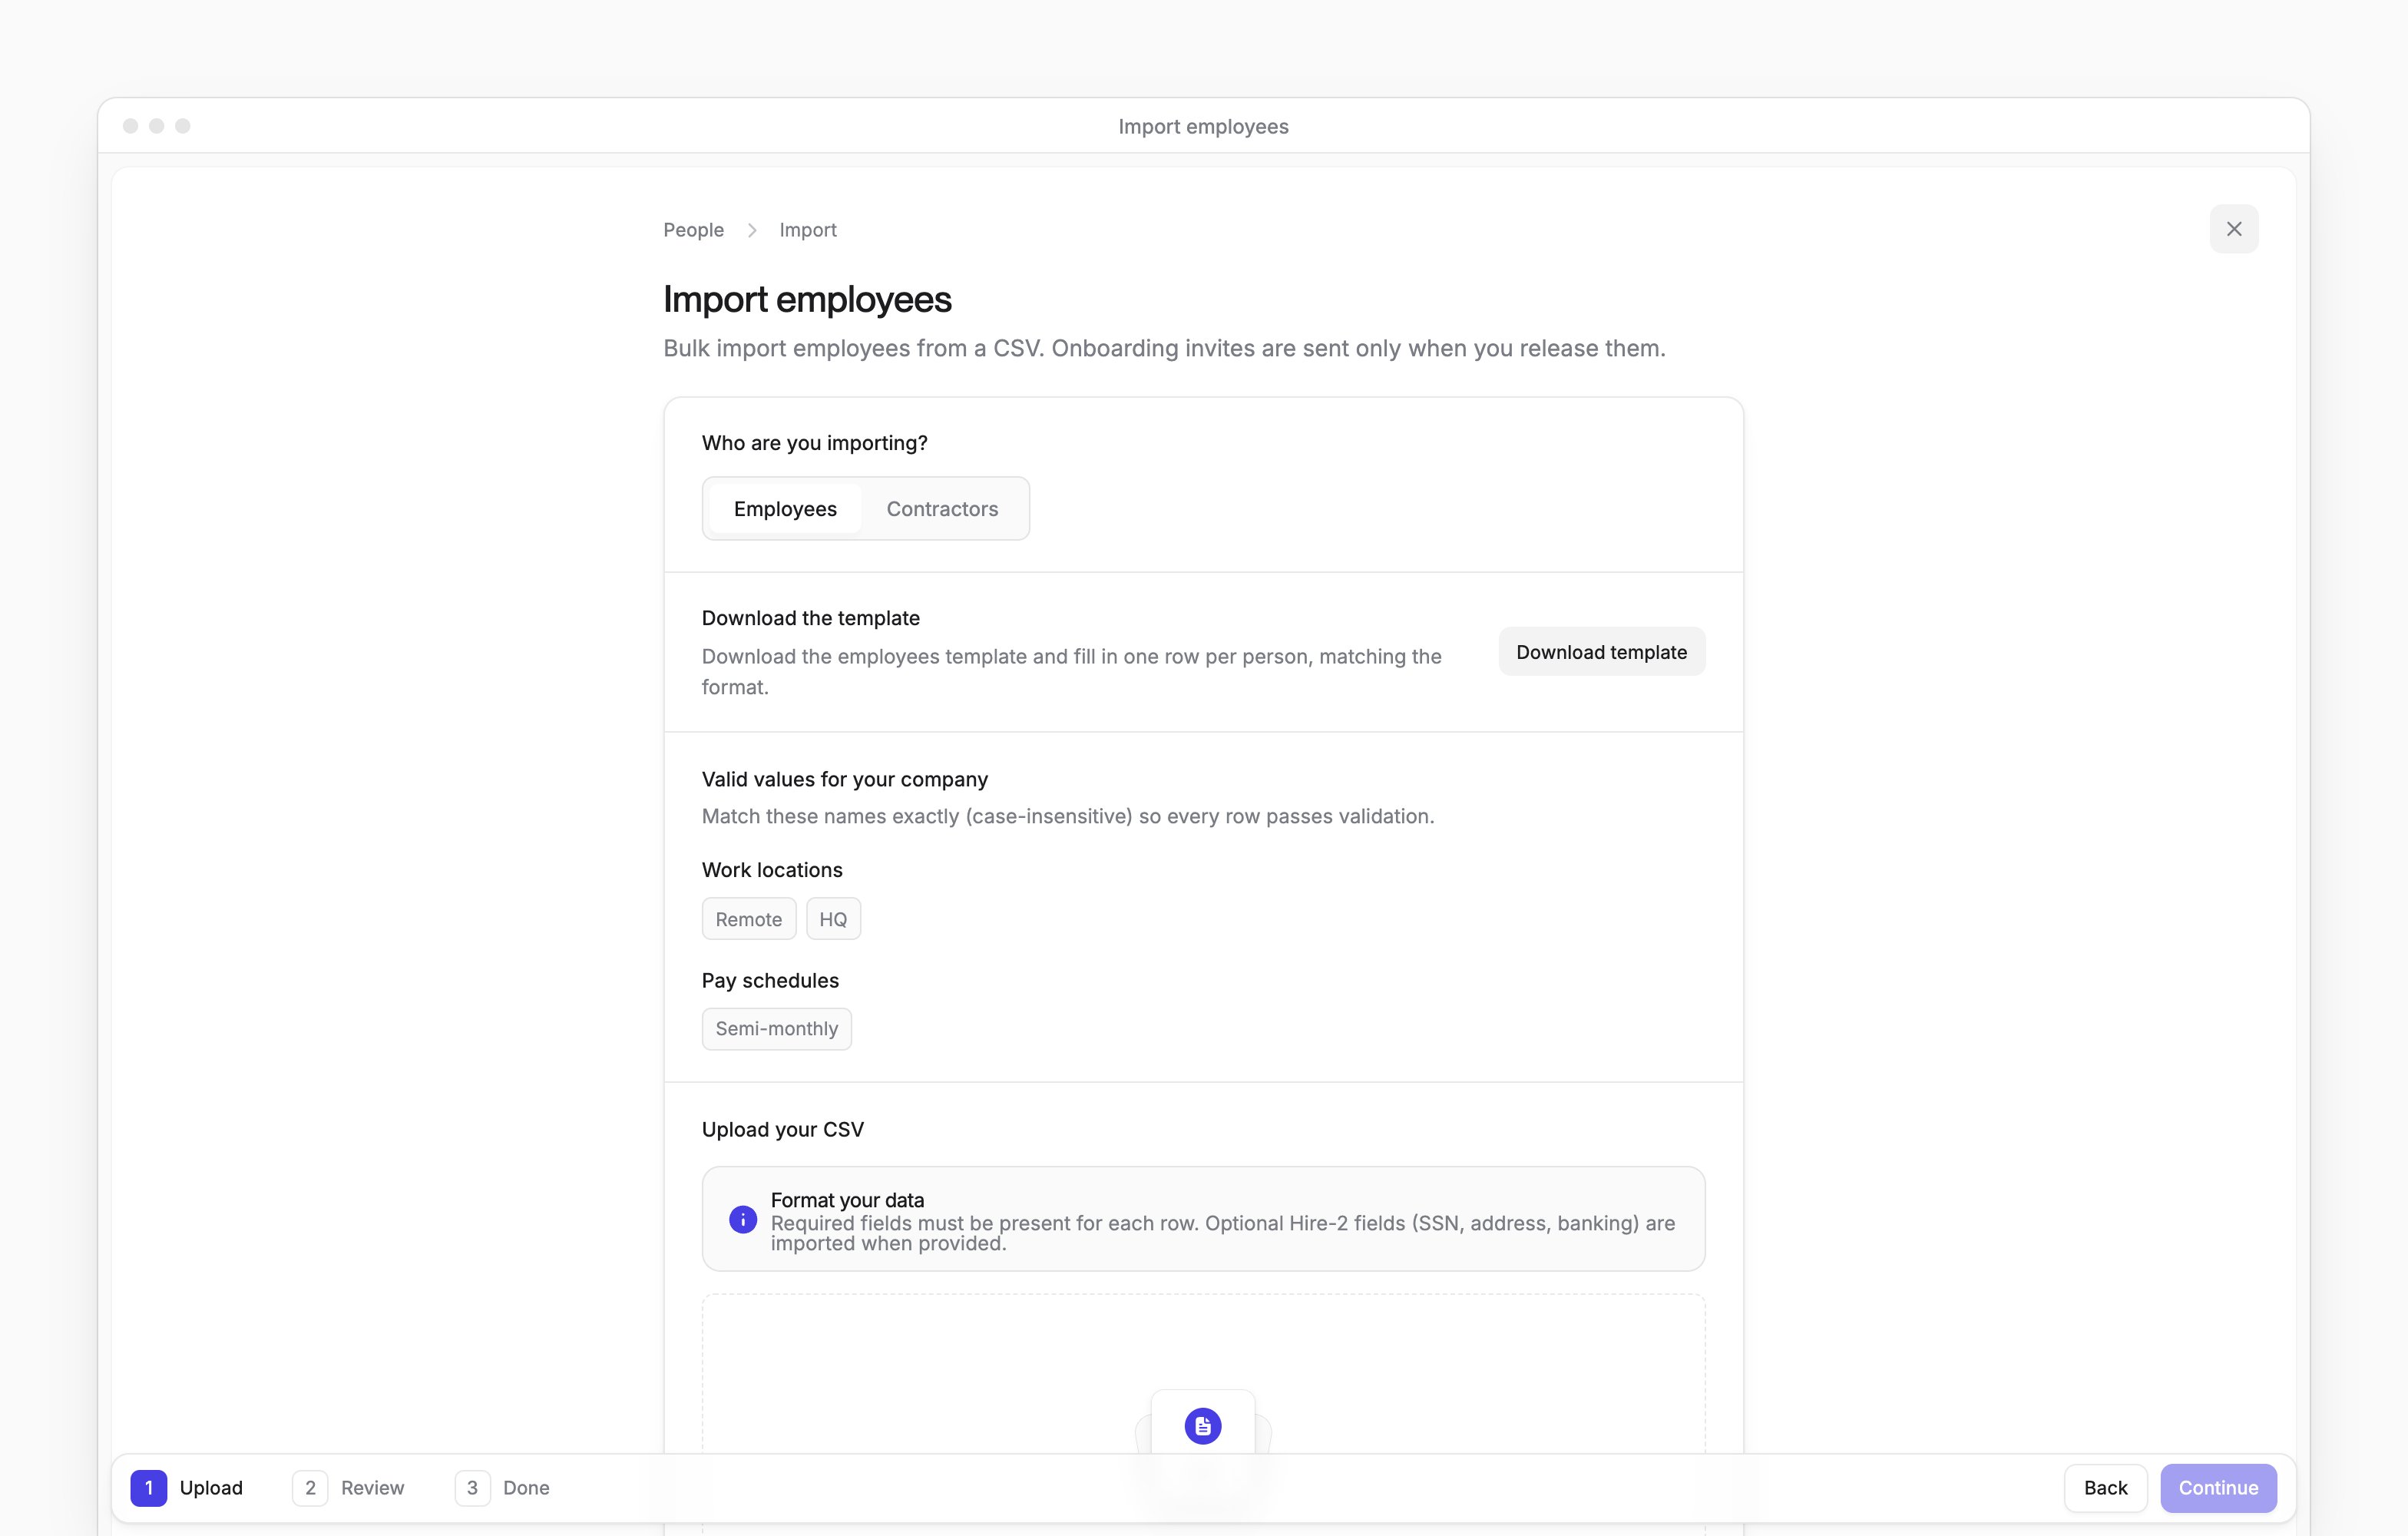Select the Employees segment option
Viewport: 2408px width, 1536px height.
pos(785,508)
